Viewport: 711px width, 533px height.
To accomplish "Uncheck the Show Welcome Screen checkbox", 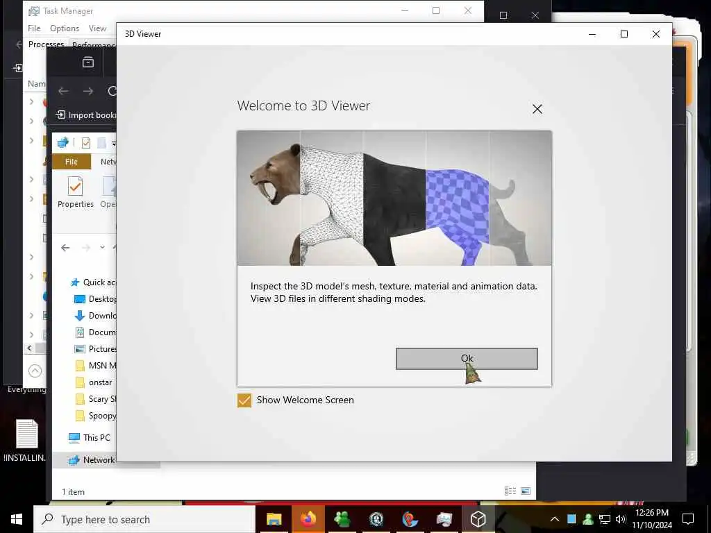I will [244, 400].
